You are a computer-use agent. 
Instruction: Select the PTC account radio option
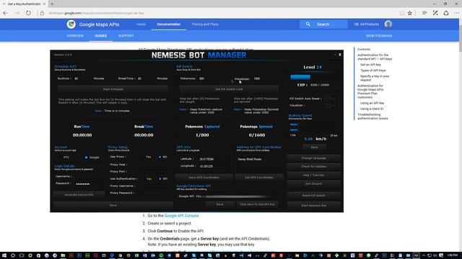[66, 158]
